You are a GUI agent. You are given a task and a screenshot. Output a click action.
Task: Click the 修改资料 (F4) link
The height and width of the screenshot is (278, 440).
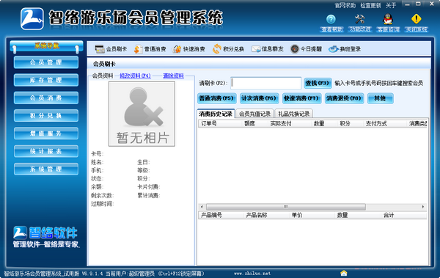(135, 76)
